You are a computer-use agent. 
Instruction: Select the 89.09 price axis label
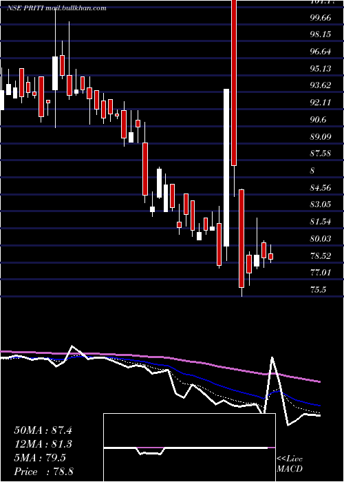321,136
